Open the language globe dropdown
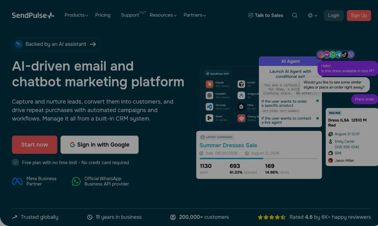The image size is (378, 226). coord(312,15)
